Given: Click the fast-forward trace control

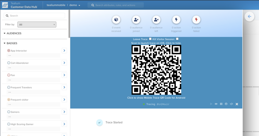Looking at the screenshot, I should pyautogui.click(x=216, y=104).
